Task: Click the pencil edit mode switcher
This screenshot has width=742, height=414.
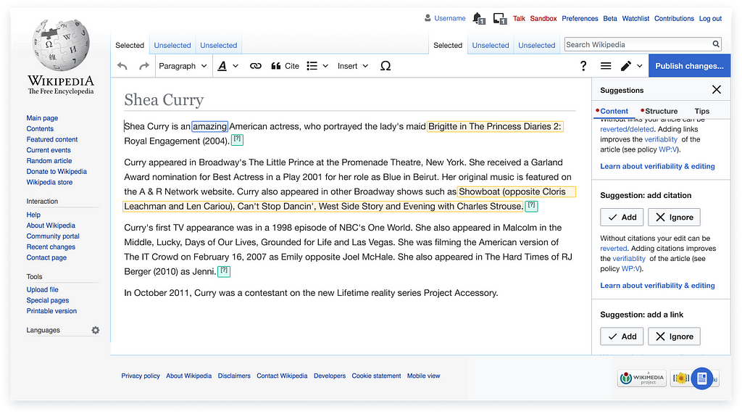Action: (631, 66)
